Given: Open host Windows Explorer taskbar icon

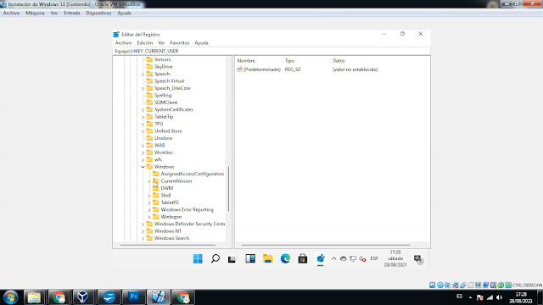Looking at the screenshot, I should (x=34, y=297).
